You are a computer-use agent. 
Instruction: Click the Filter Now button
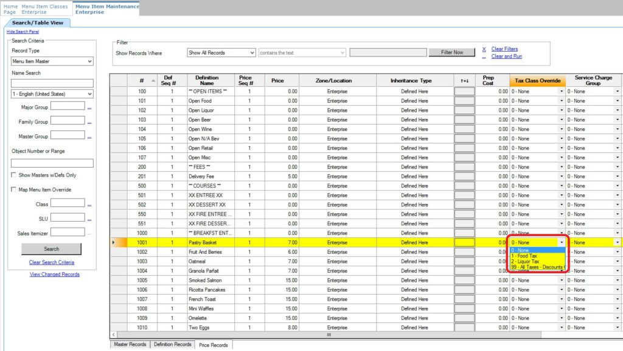coord(452,52)
